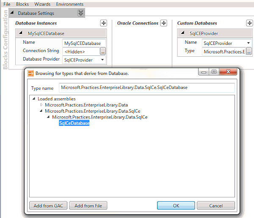This screenshot has width=254, height=218.
Task: Click the dialog's orange application icon
Action: pos(30,73)
